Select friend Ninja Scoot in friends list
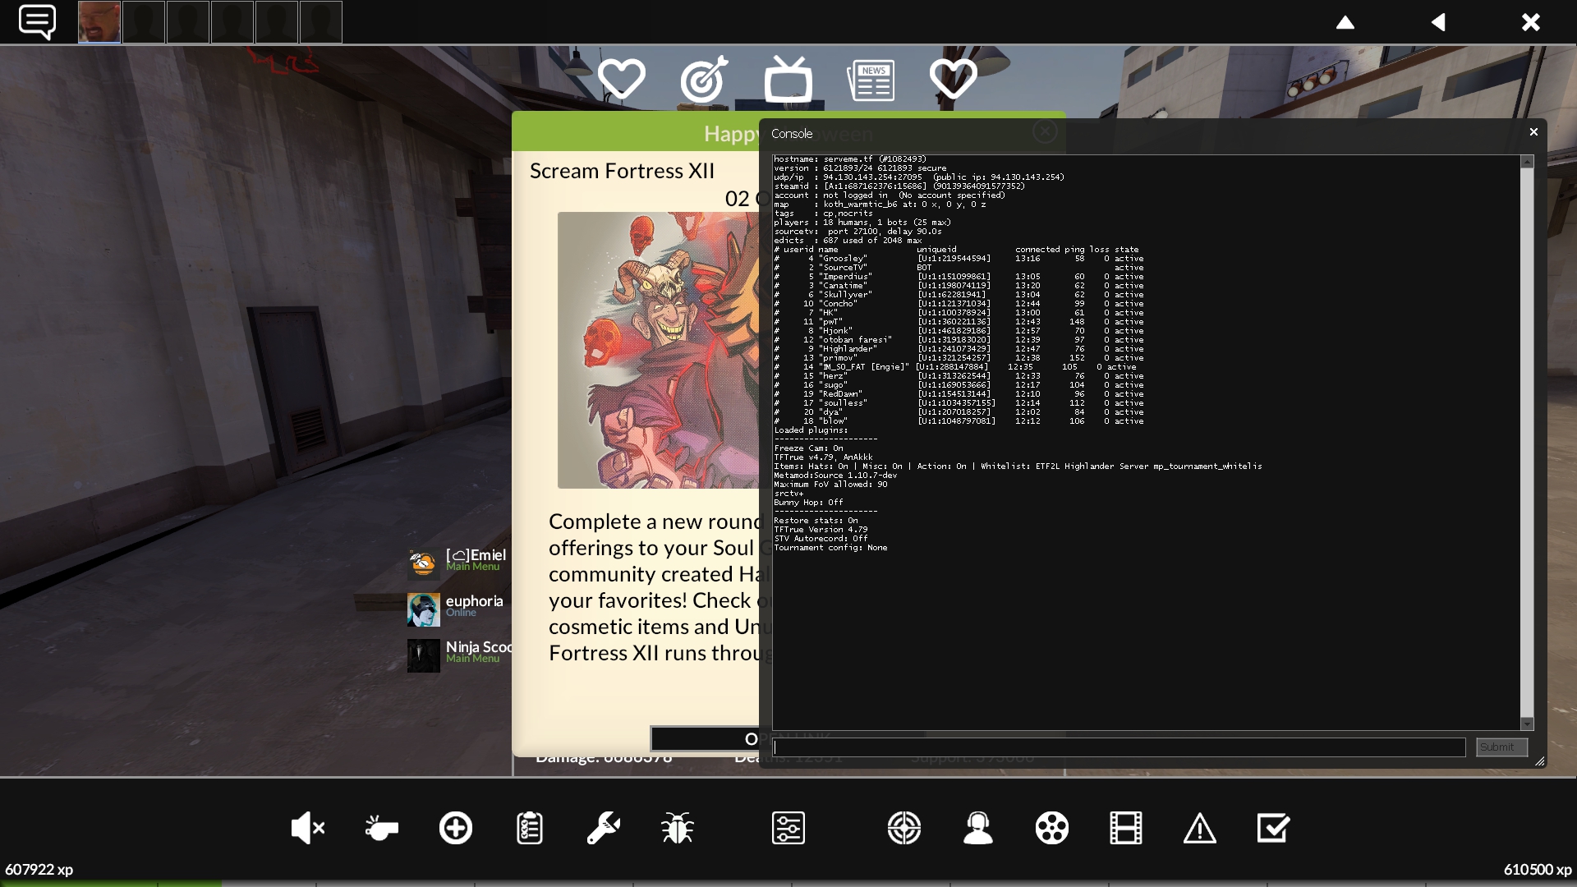 click(x=459, y=655)
